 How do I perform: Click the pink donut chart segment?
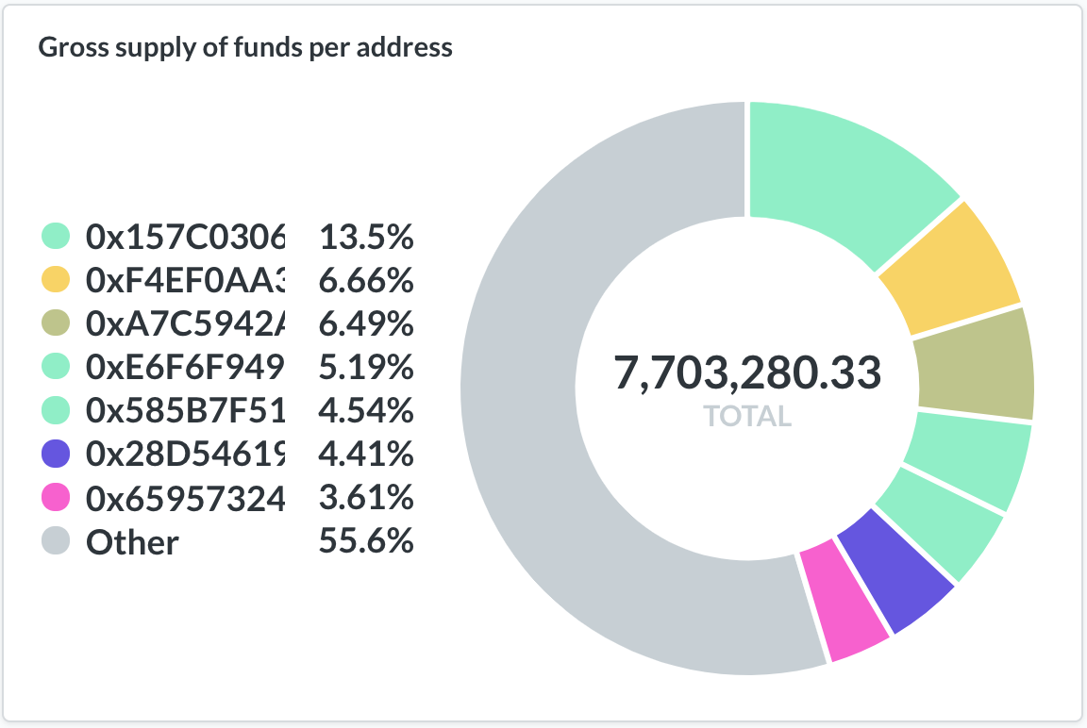point(844,602)
